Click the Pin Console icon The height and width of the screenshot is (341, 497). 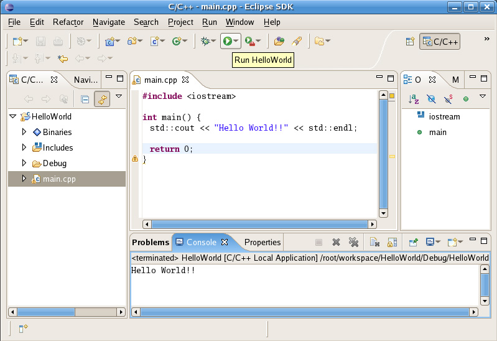click(413, 243)
